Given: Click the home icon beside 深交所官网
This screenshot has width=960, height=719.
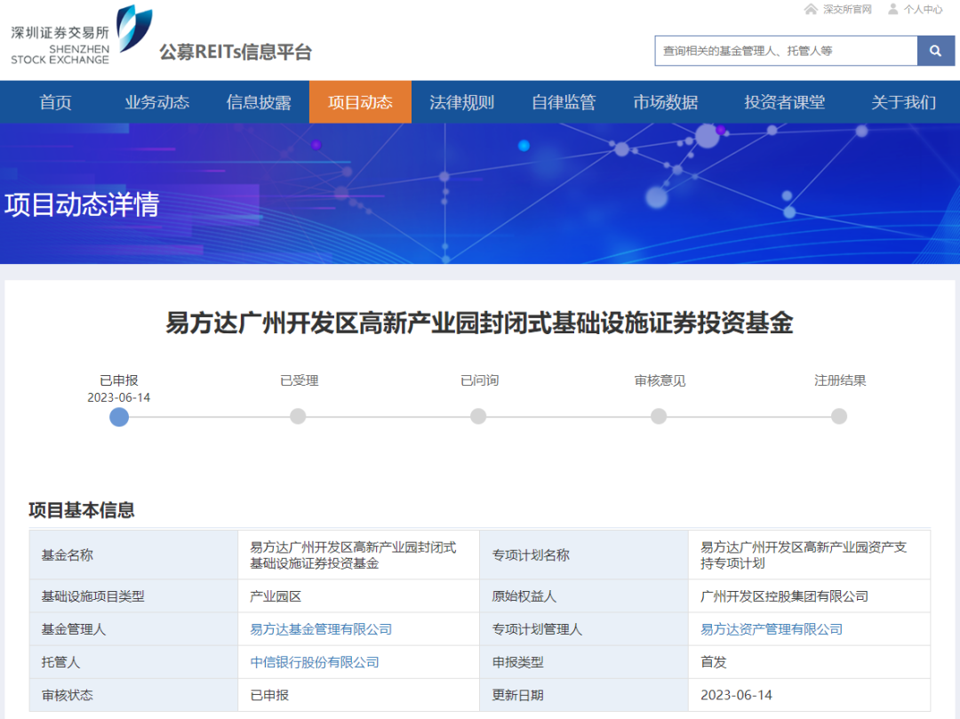Looking at the screenshot, I should pyautogui.click(x=811, y=9).
